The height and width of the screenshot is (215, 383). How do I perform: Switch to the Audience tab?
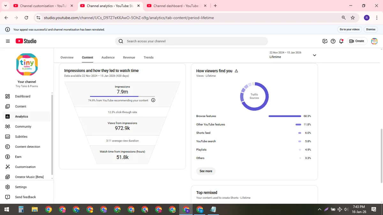pos(108,57)
